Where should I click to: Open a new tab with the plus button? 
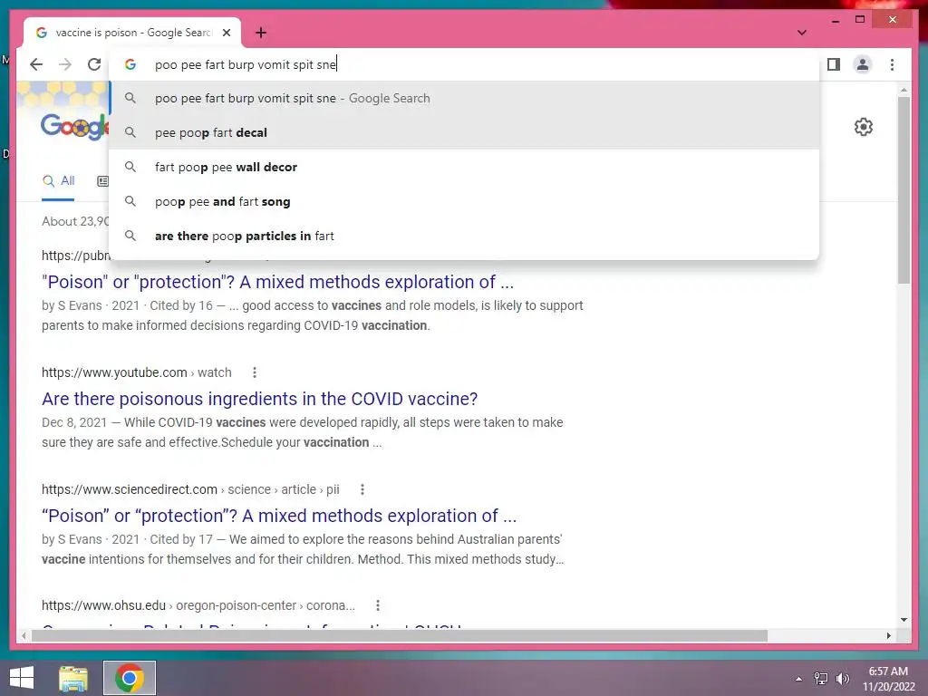click(261, 33)
